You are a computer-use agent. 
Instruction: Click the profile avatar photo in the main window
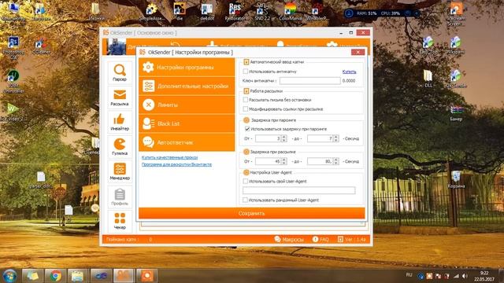coord(116,47)
